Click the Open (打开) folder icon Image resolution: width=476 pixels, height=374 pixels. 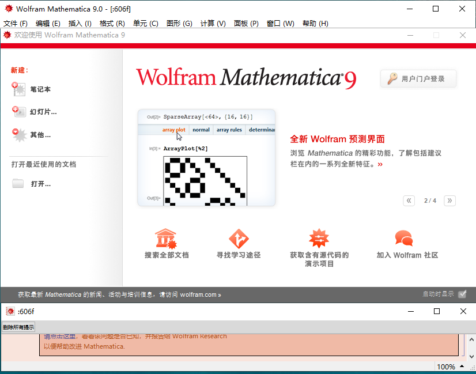18,184
